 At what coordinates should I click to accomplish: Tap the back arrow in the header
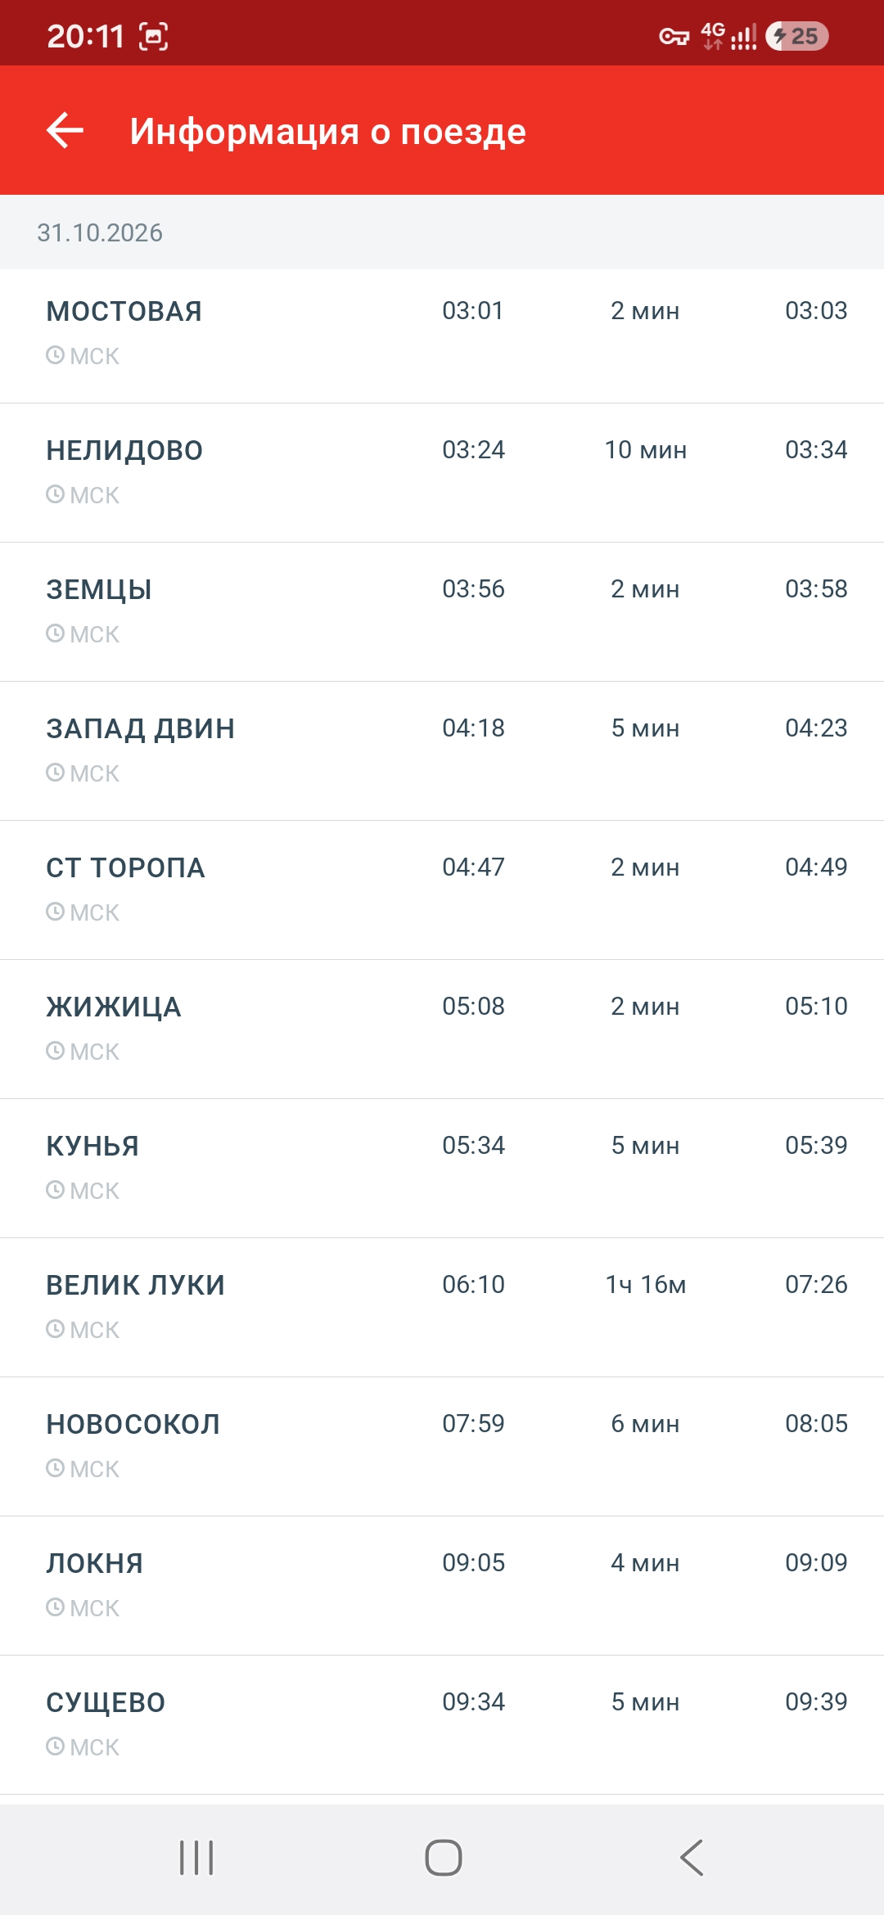pos(65,131)
